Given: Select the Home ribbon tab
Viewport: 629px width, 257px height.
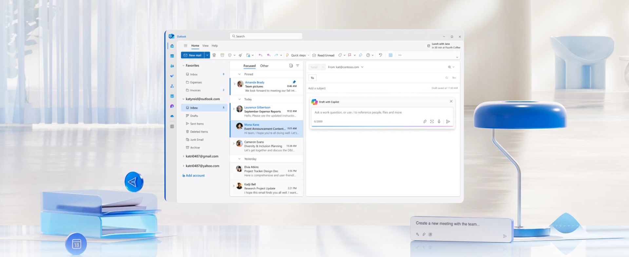Looking at the screenshot, I should [x=195, y=46].
